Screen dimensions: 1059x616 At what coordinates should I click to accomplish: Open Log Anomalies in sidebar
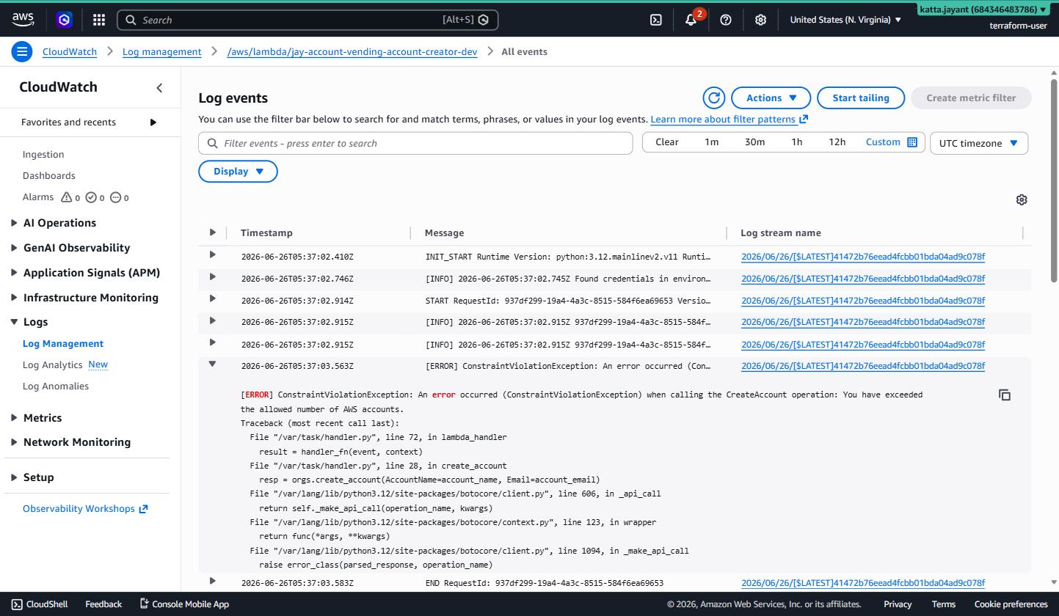coord(56,386)
